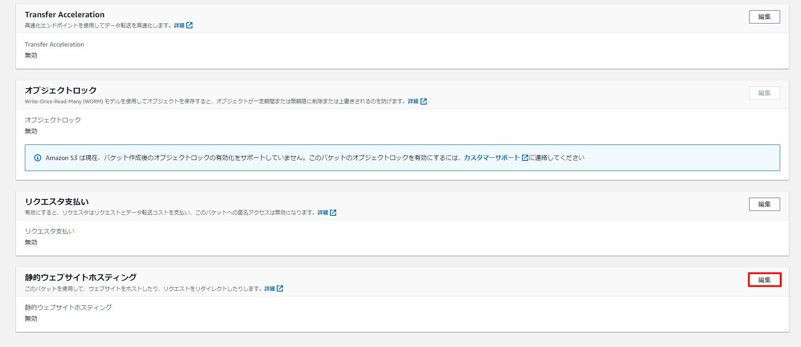Click the Amazon S3 object lock notice text
The width and height of the screenshot is (801, 347).
coord(315,158)
